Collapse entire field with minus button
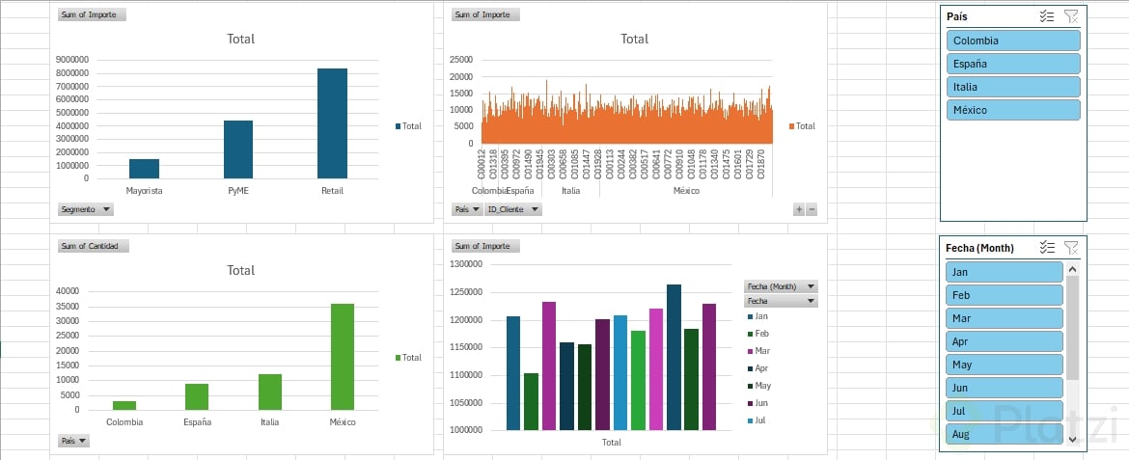The height and width of the screenshot is (460, 1129). [812, 209]
